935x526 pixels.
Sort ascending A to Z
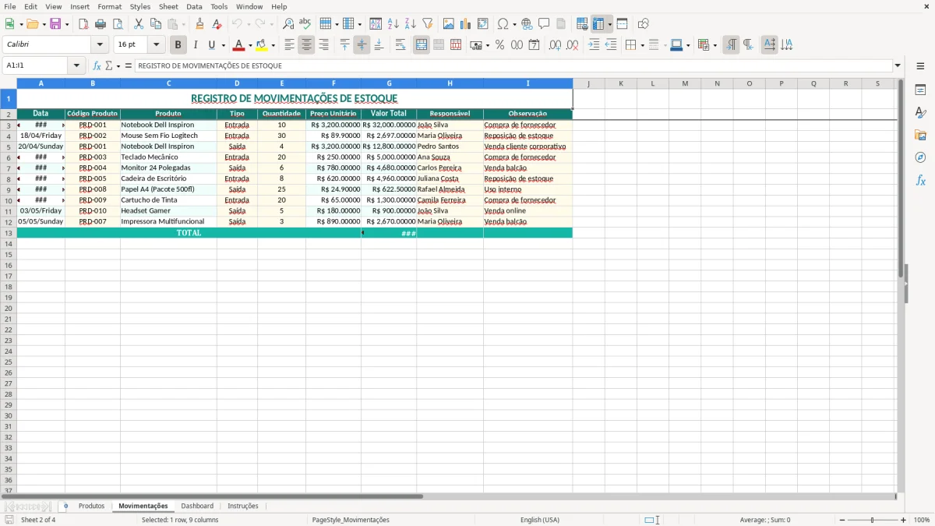coord(393,24)
